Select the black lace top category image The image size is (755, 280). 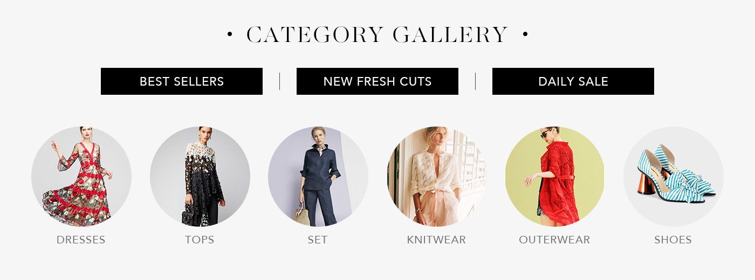(200, 177)
